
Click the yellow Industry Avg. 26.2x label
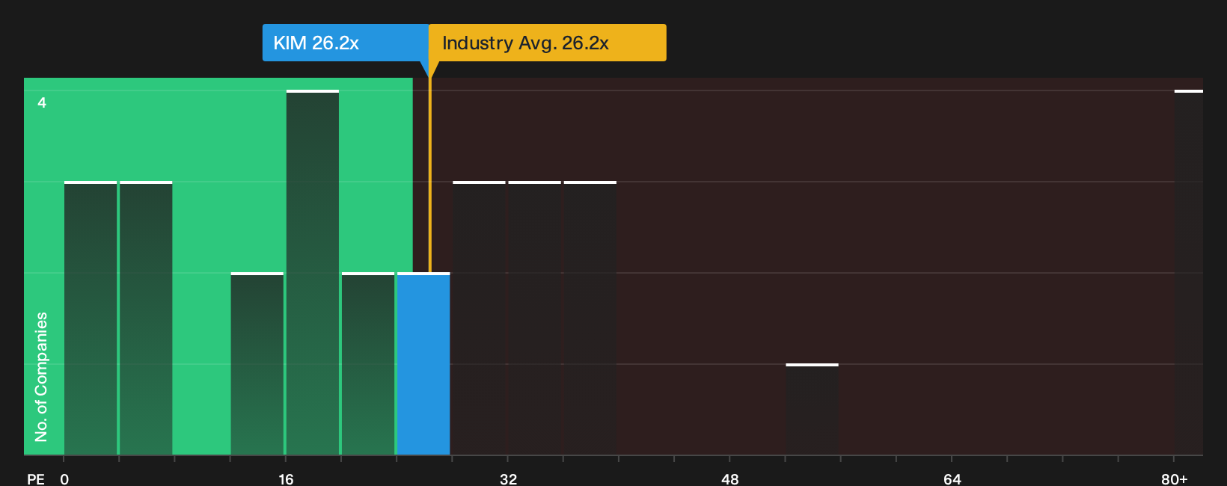(x=548, y=43)
